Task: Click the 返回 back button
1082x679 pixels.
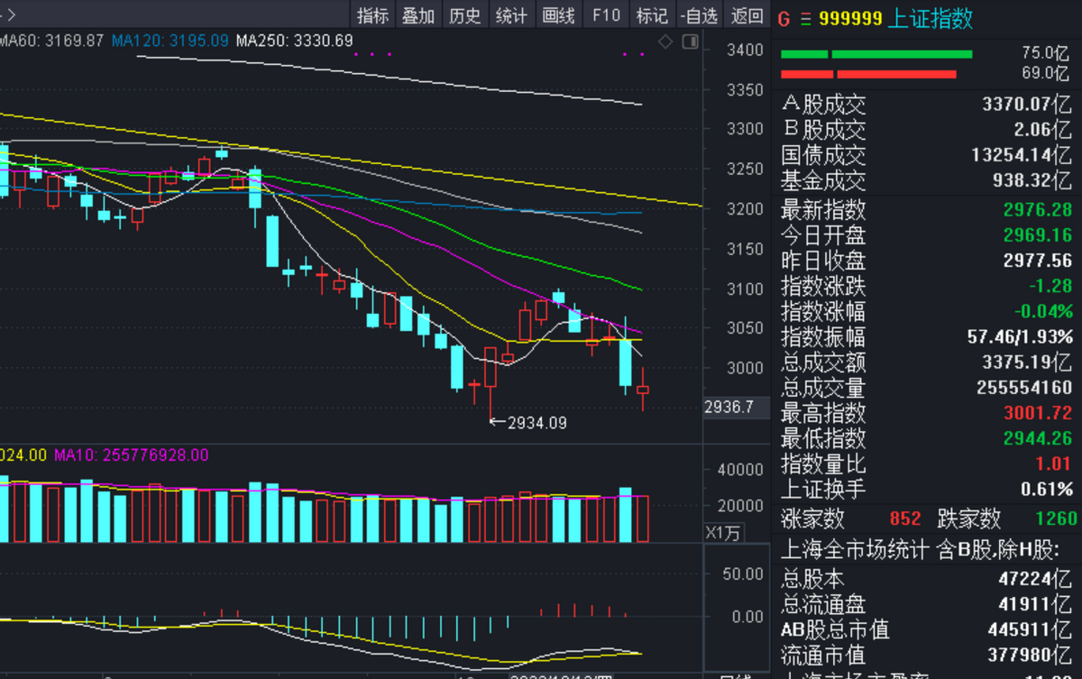Action: point(747,15)
